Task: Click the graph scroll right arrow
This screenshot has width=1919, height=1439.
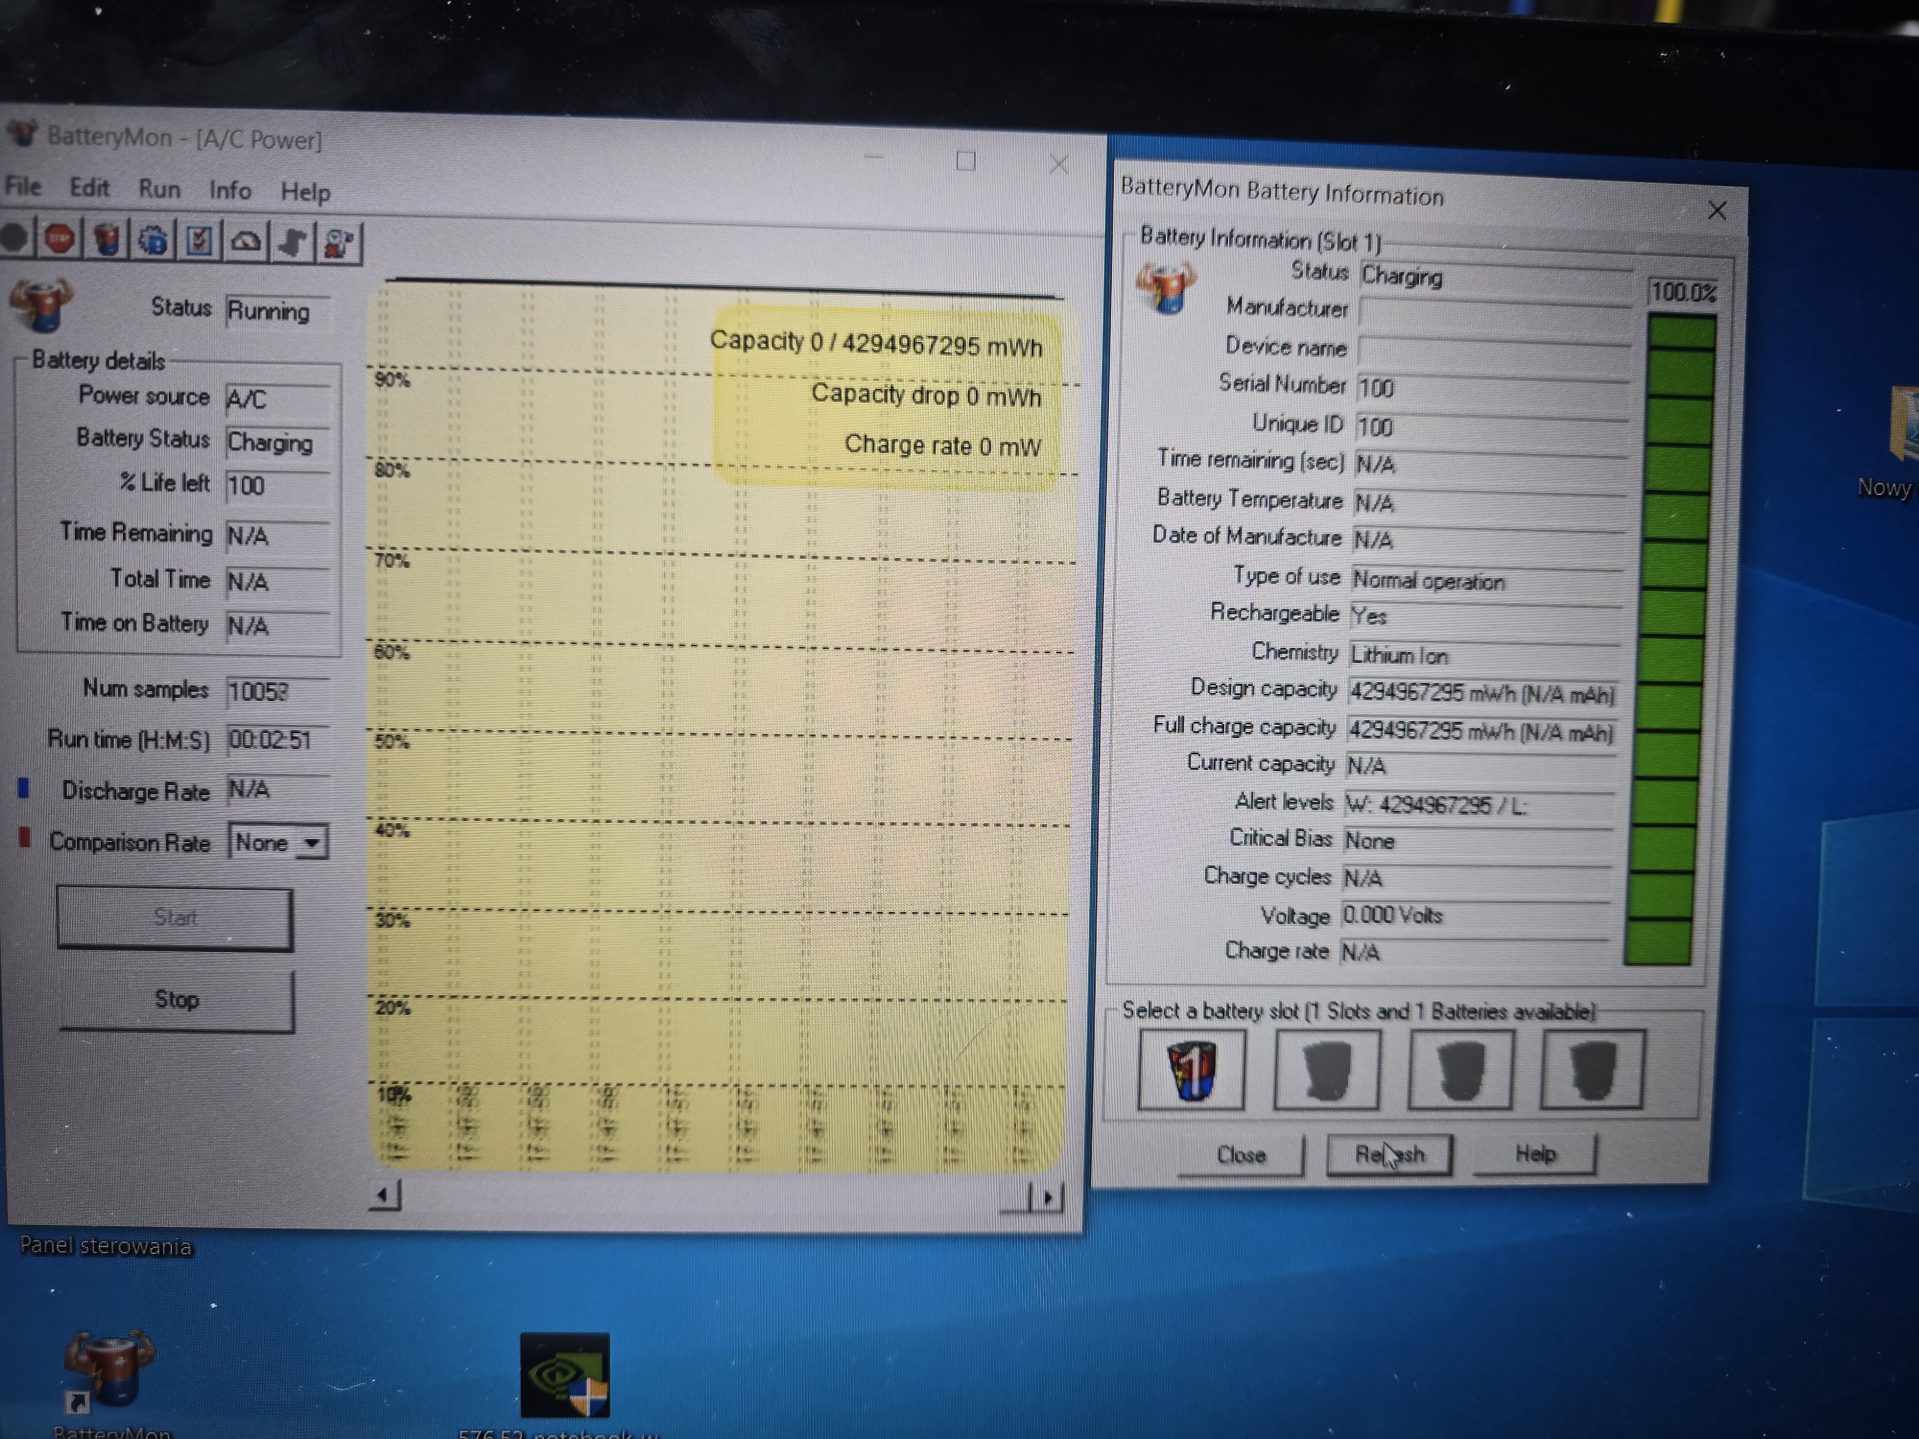Action: [x=1048, y=1198]
